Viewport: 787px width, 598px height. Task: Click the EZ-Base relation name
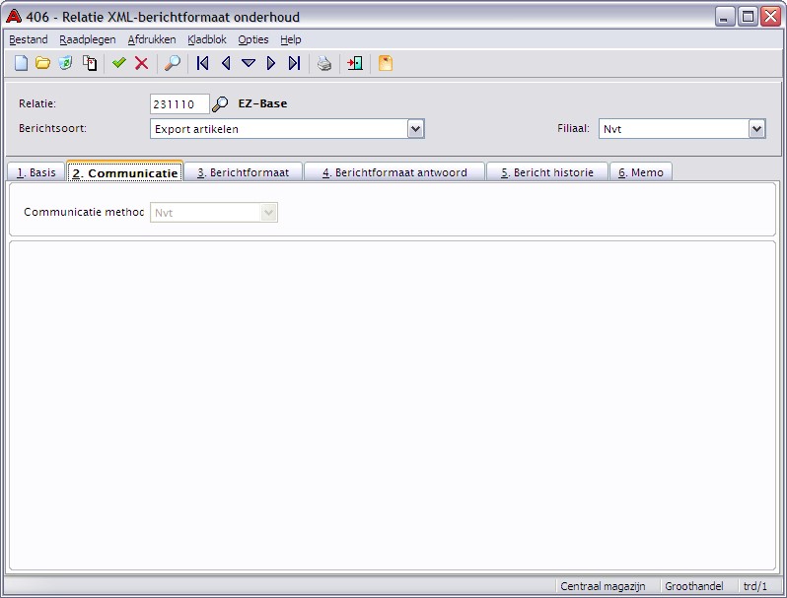[x=262, y=103]
